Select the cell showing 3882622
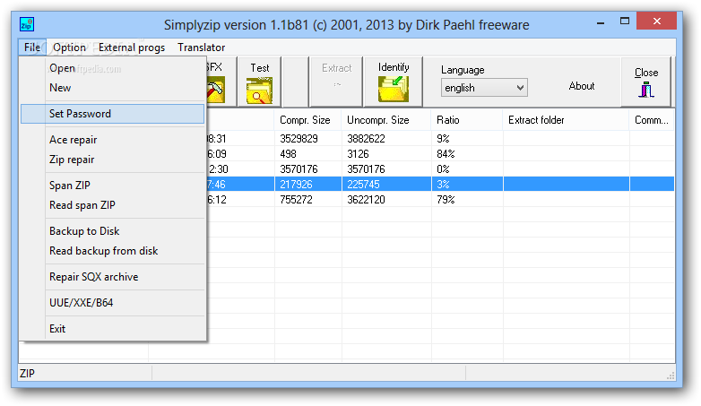The height and width of the screenshot is (406, 701). point(386,139)
